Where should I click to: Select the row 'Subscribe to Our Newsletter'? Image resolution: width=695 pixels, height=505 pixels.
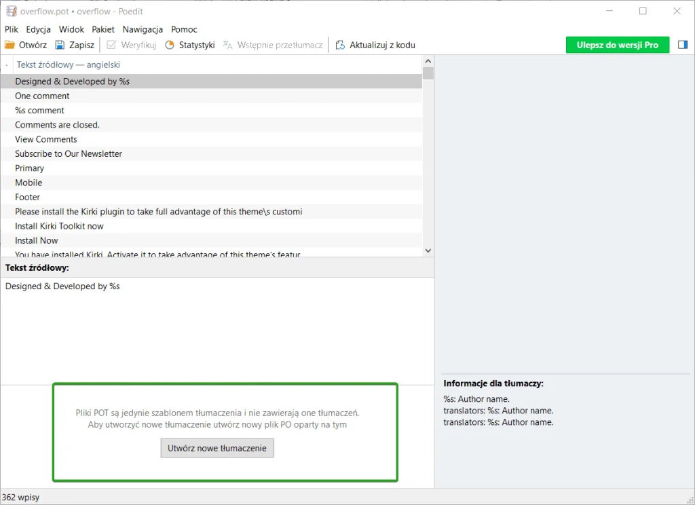(x=212, y=153)
